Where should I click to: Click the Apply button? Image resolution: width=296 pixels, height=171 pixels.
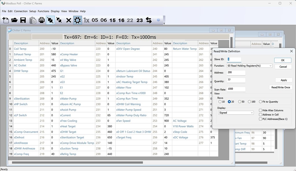[284, 80]
